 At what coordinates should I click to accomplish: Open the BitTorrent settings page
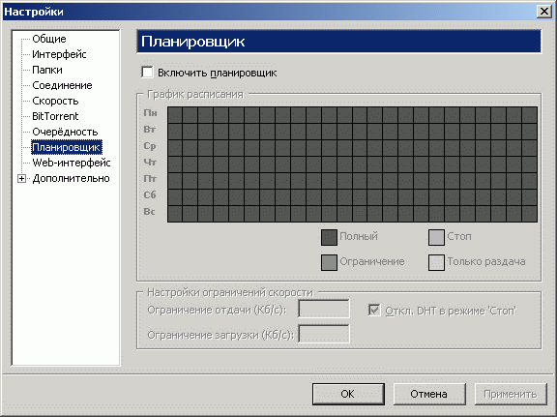[55, 116]
